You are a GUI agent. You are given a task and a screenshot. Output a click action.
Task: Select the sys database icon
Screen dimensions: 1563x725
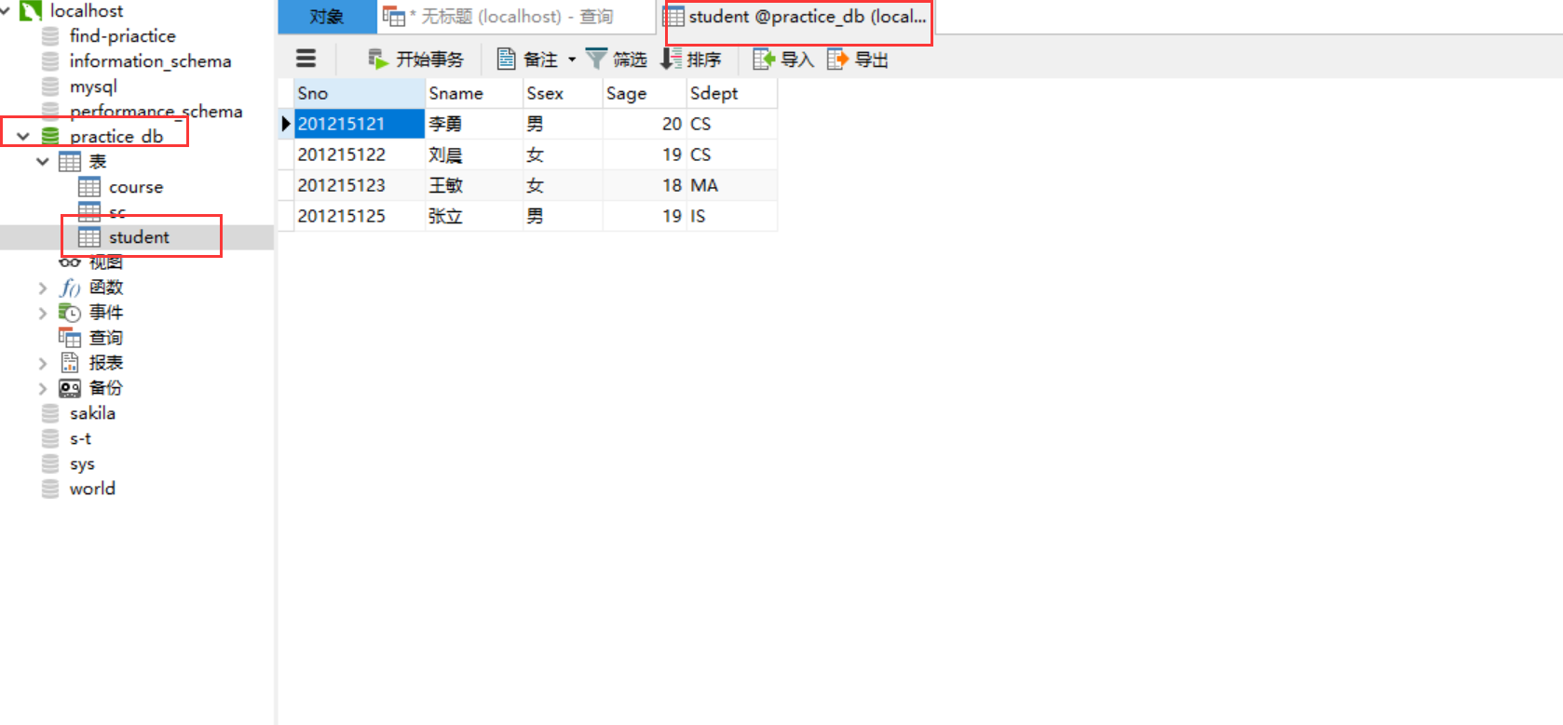pos(50,463)
